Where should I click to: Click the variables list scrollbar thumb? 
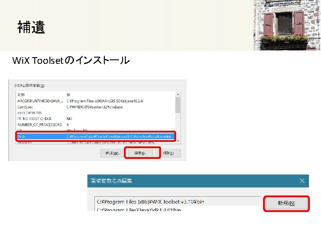pos(178,105)
